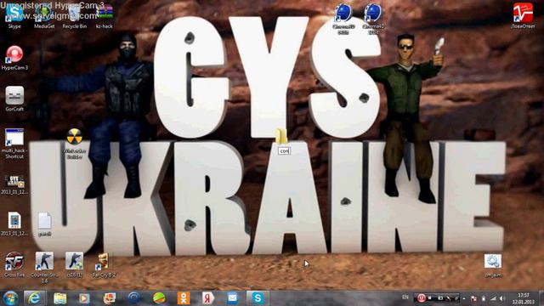Open the Windows Start menu
The width and height of the screenshot is (544, 306).
10,298
